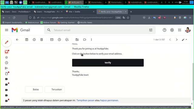Open Google apps grid icon
Viewport: 194px width, 109px height.
[x=179, y=30]
